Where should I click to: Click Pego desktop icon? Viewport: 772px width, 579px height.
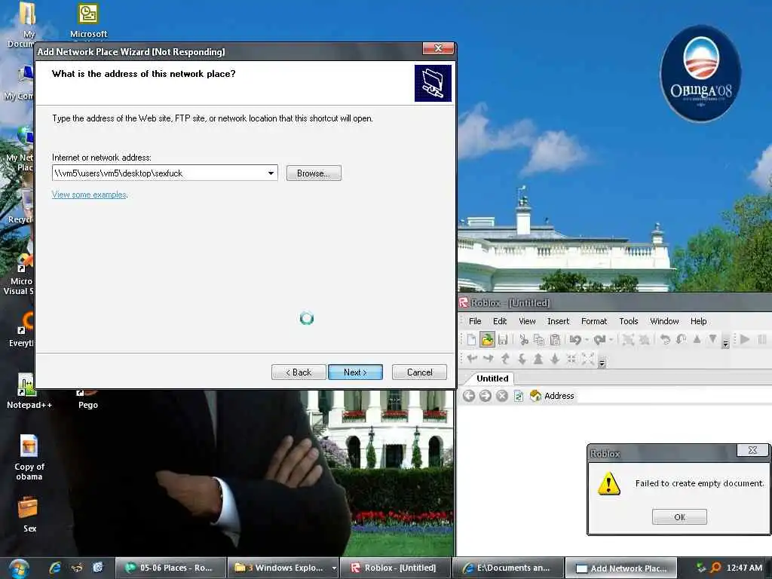(88, 400)
